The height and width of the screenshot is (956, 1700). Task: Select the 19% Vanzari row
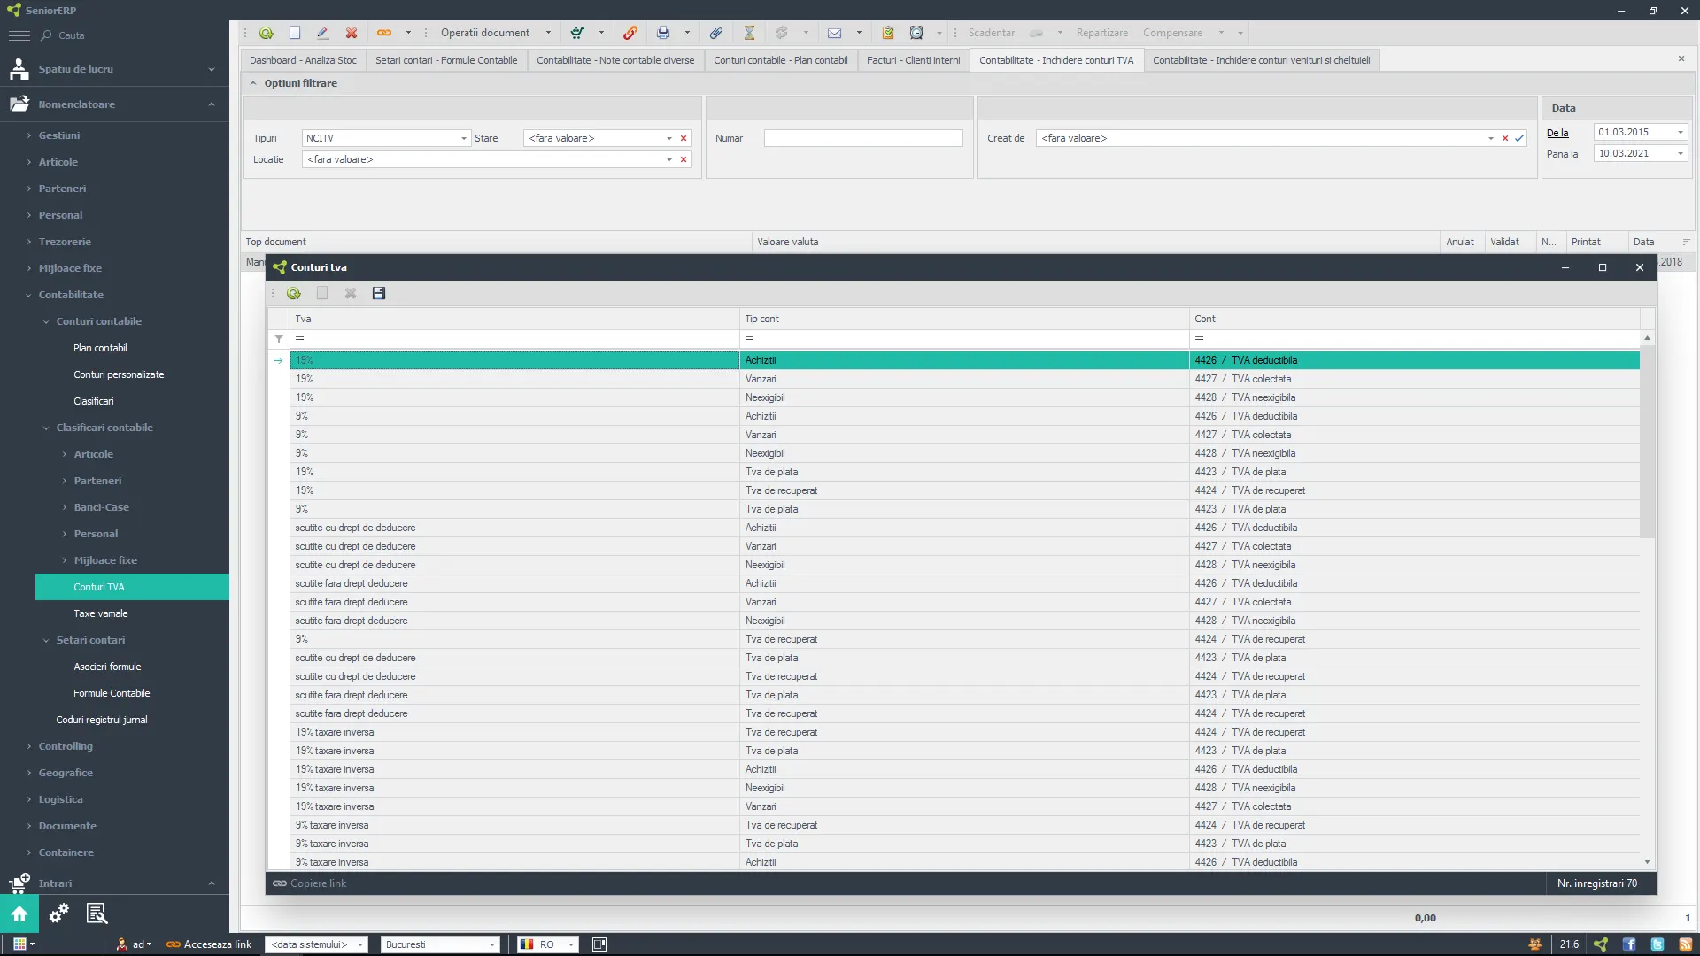pos(965,379)
